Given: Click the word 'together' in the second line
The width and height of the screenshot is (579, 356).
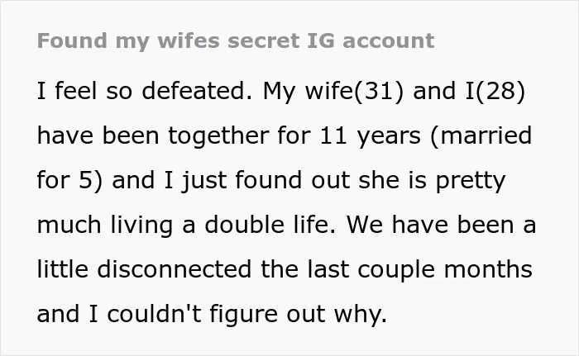Looking at the screenshot, I should (218, 136).
